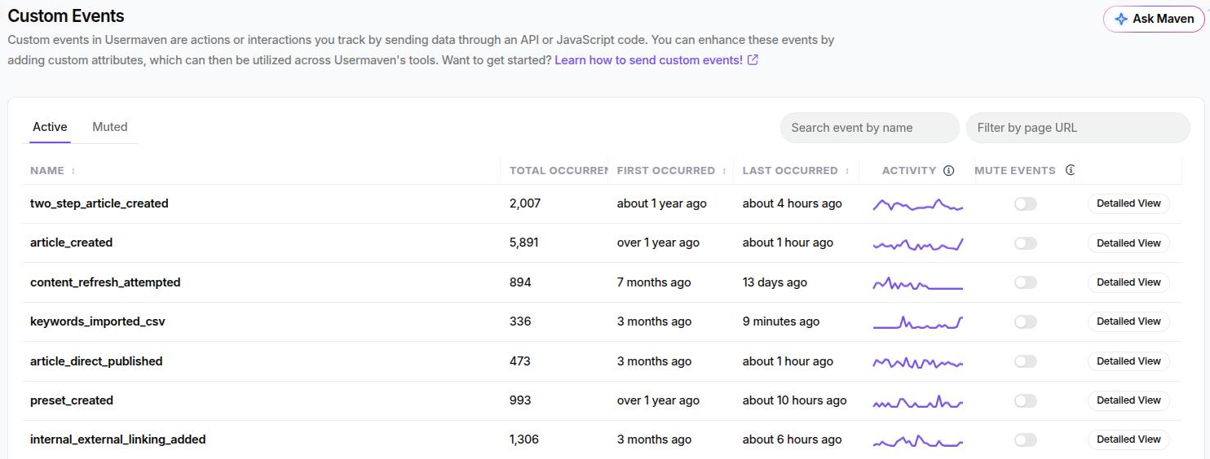The width and height of the screenshot is (1210, 459).
Task: Mute the preset_created event
Action: coord(1025,400)
